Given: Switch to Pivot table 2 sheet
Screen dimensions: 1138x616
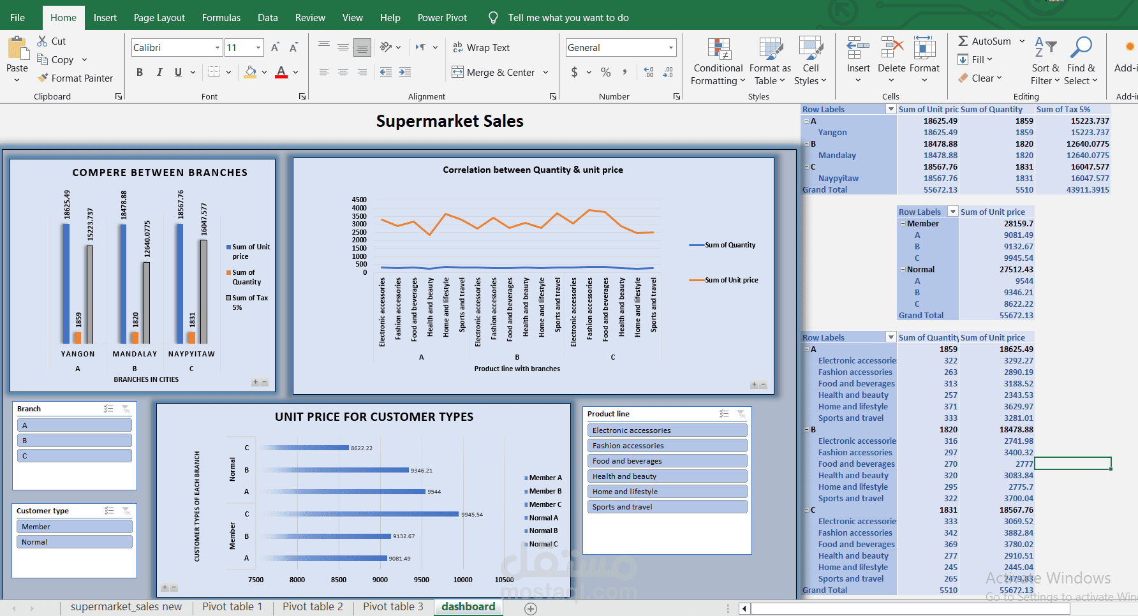Looking at the screenshot, I should pyautogui.click(x=313, y=606).
